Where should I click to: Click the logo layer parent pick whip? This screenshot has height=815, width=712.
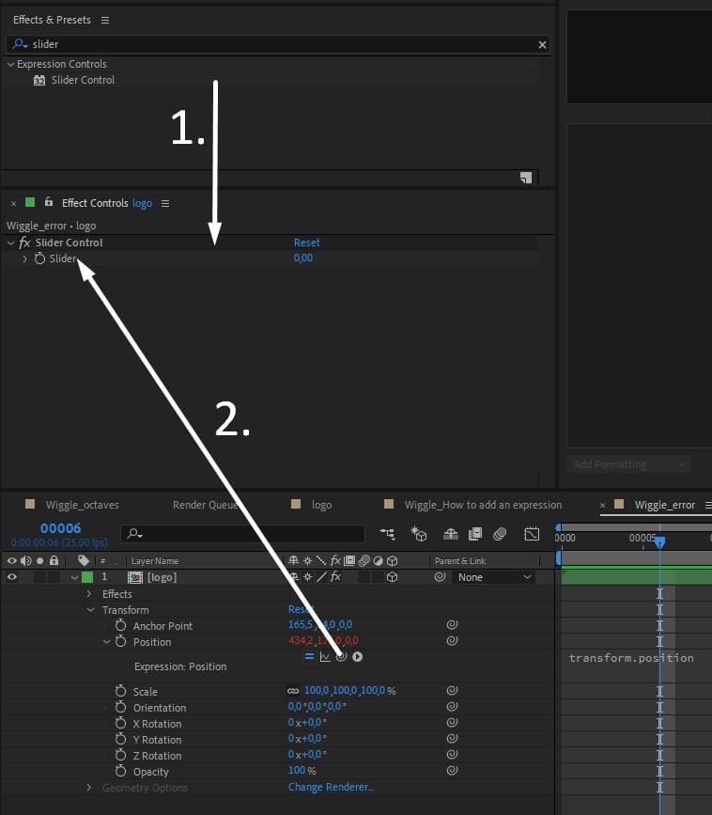tap(440, 576)
